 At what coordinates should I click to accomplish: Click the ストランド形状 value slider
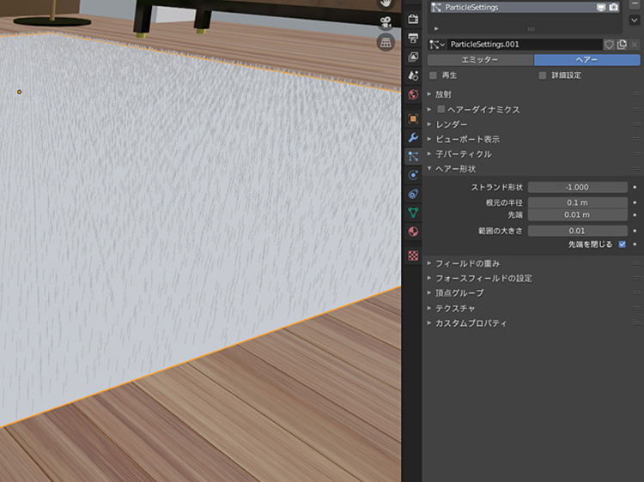(577, 187)
